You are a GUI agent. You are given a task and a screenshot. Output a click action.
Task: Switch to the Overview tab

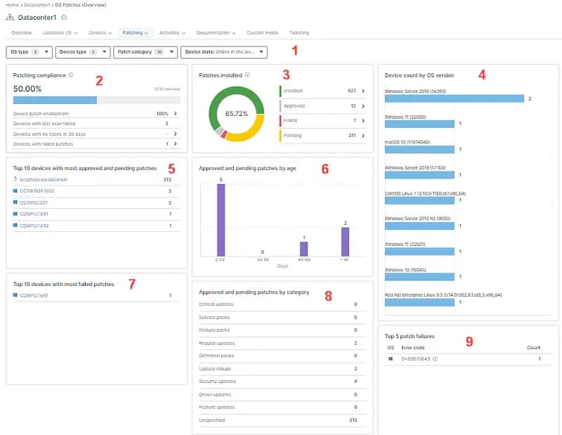coord(20,32)
